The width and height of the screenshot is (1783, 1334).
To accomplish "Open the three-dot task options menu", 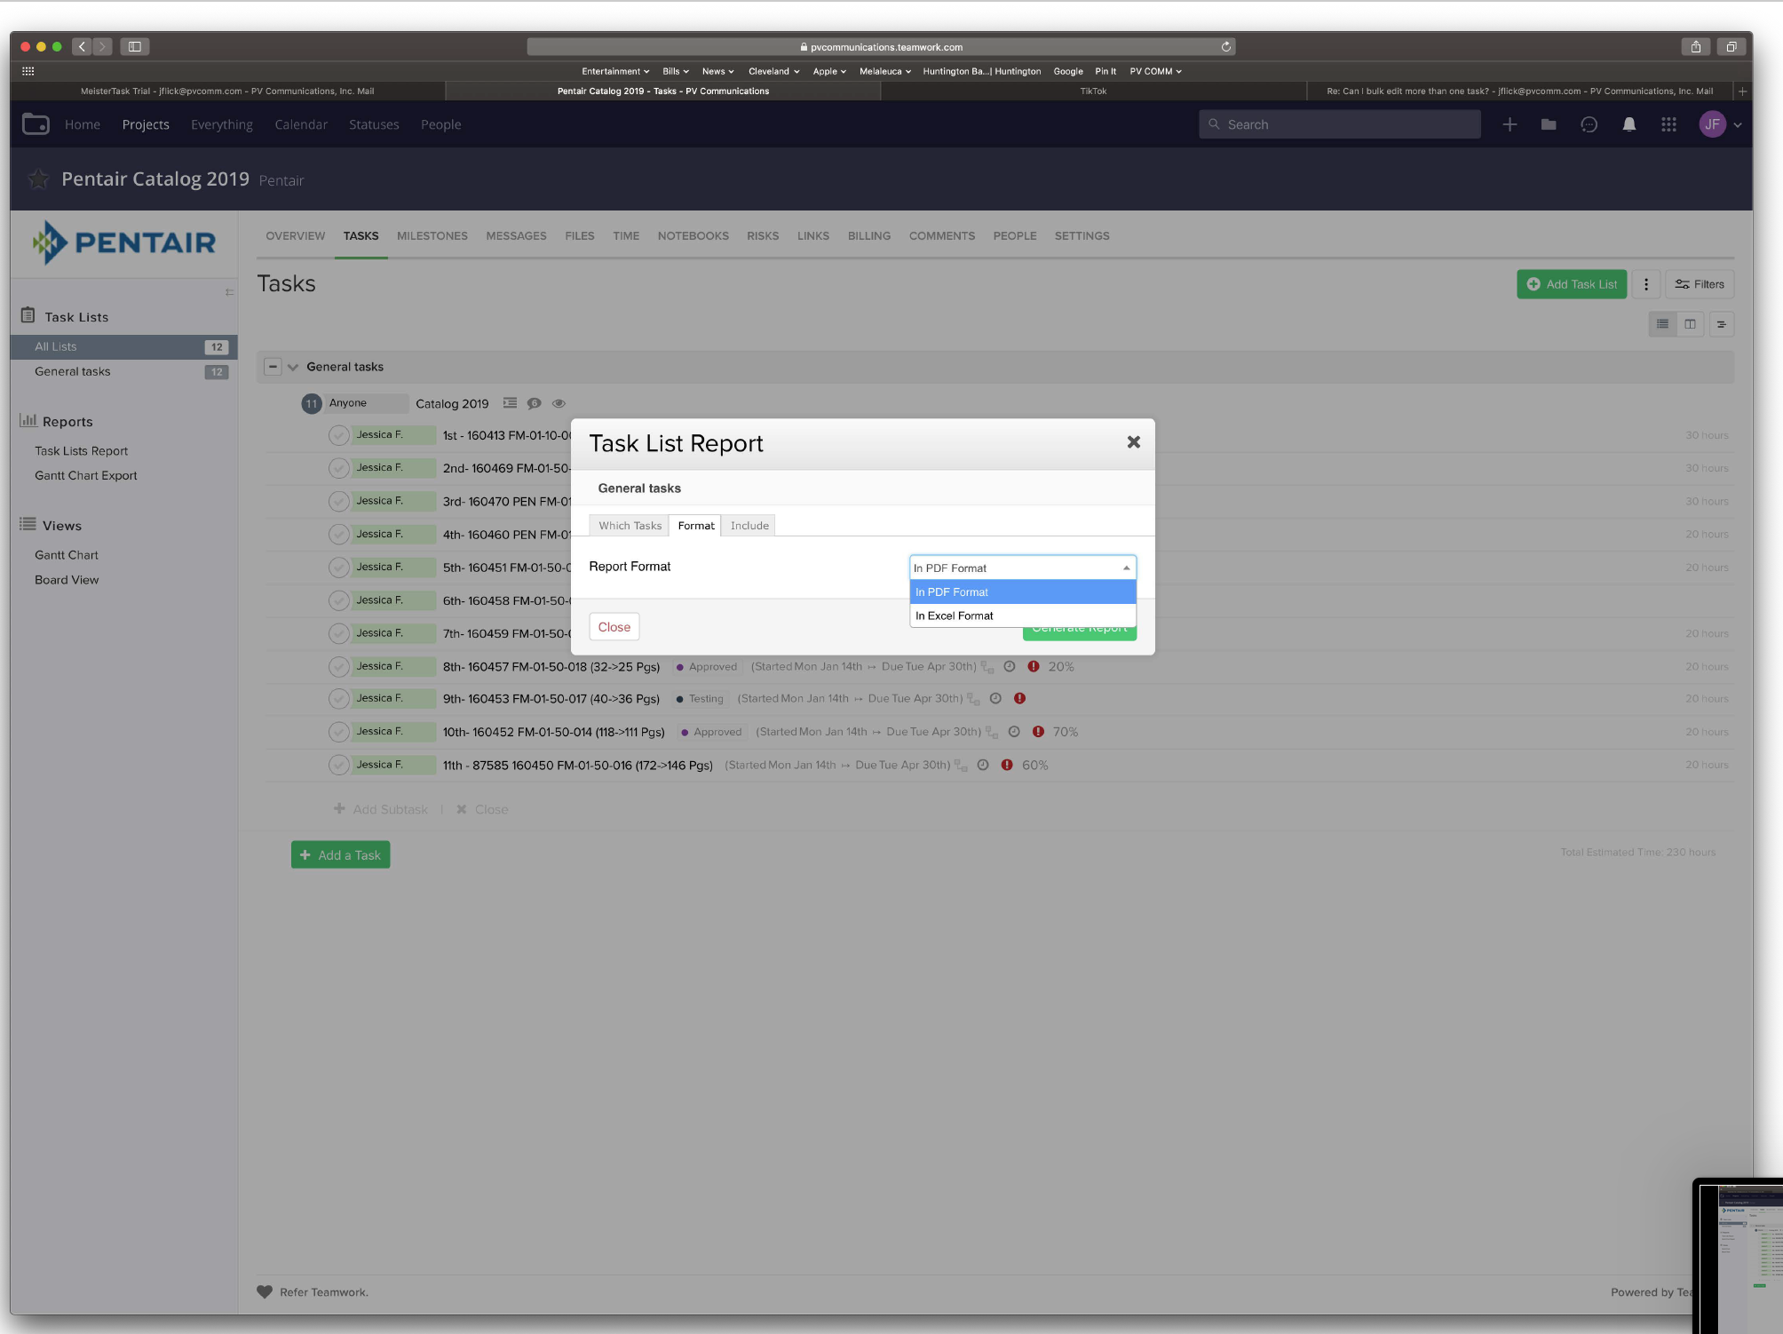I will click(1645, 284).
